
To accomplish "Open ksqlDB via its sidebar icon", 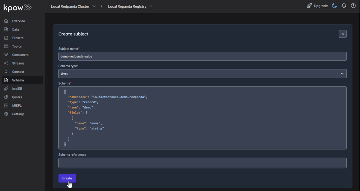I will pos(6,88).
